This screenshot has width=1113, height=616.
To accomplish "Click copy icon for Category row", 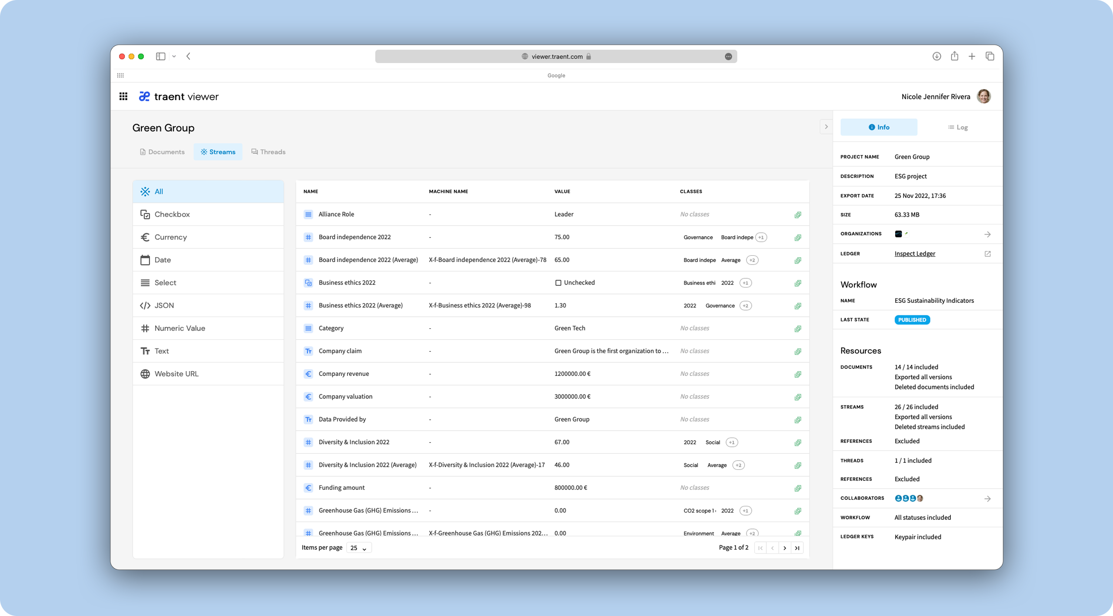I will pyautogui.click(x=798, y=329).
